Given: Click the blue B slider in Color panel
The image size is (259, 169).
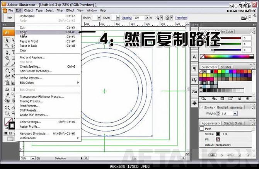Looking at the screenshot, I should pos(227,50).
